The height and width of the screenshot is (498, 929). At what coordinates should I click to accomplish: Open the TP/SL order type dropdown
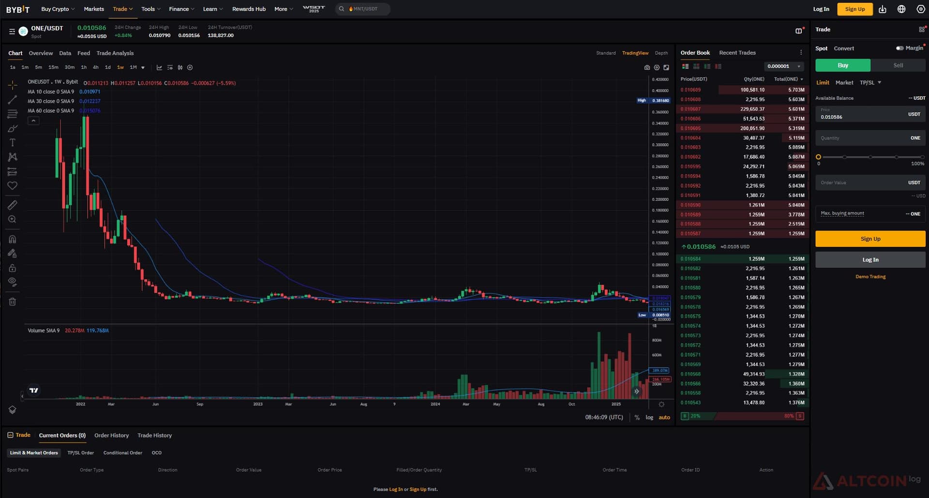click(870, 83)
